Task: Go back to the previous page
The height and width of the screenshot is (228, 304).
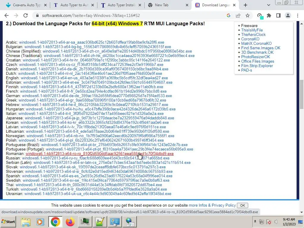Action: (x=7, y=15)
